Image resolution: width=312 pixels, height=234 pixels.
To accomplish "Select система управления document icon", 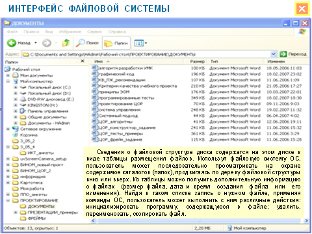I will tap(95, 110).
